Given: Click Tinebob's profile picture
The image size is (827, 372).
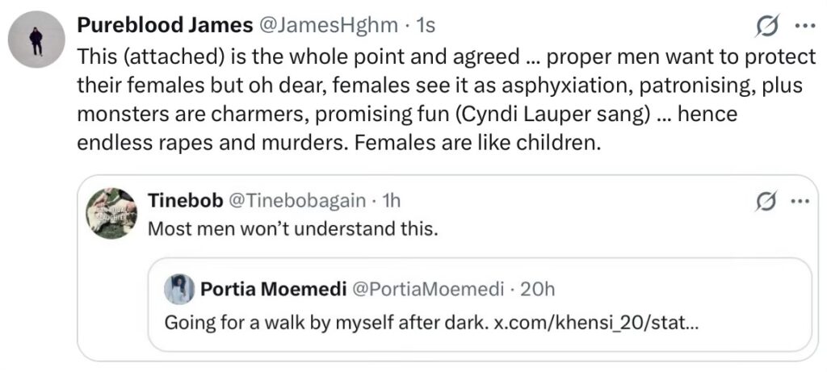Looking at the screenshot, I should pos(111,213).
